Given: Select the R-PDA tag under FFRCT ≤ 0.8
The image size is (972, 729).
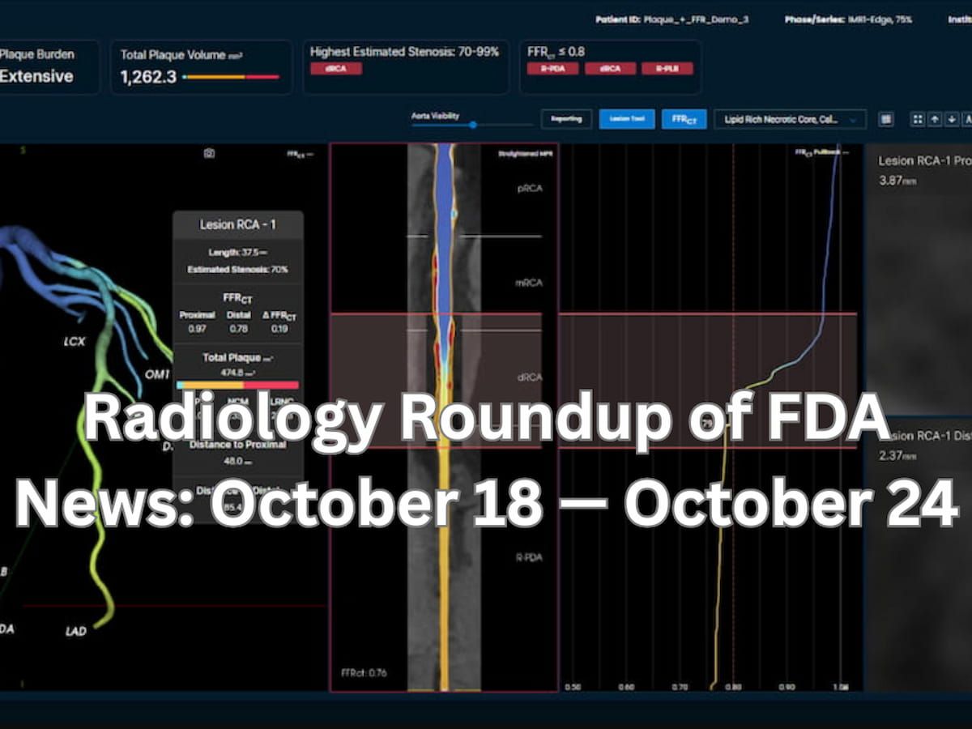Looking at the screenshot, I should click(x=553, y=69).
